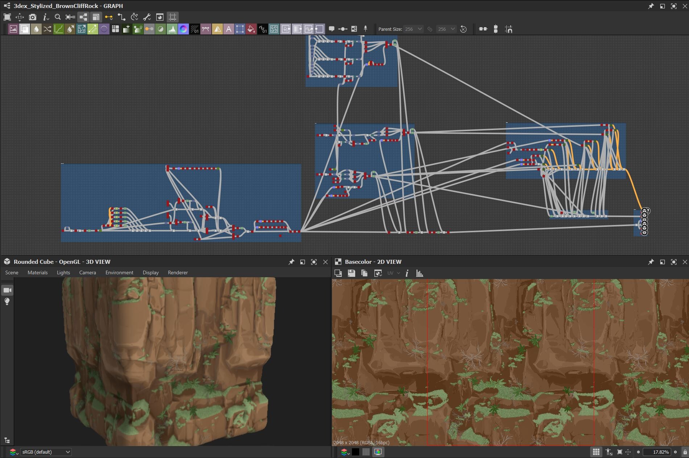689x458 pixels.
Task: Open the Materials menu in 3D view
Action: [x=37, y=272]
